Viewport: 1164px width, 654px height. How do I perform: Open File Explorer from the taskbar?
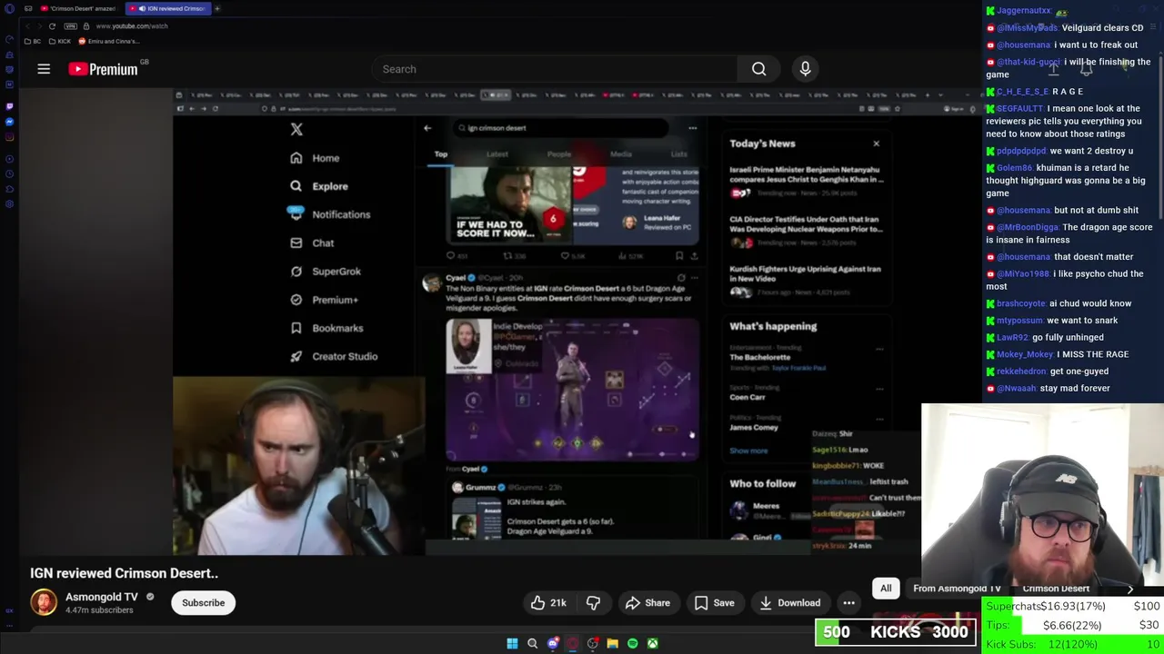(x=612, y=643)
